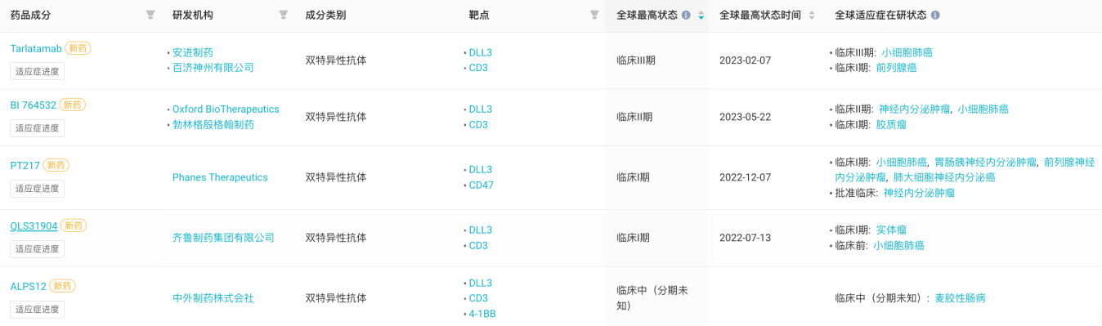Open the BI 764532 drug link
The height and width of the screenshot is (326, 1102).
(34, 105)
